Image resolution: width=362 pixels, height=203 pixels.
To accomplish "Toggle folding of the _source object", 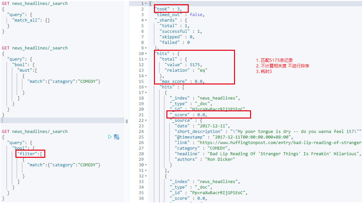I will [145, 120].
